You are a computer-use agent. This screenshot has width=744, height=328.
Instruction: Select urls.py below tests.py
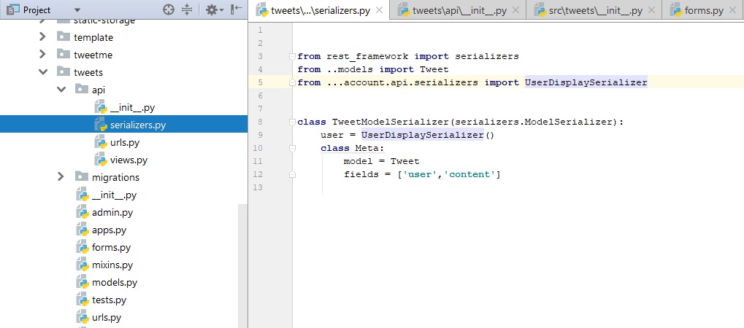point(107,318)
